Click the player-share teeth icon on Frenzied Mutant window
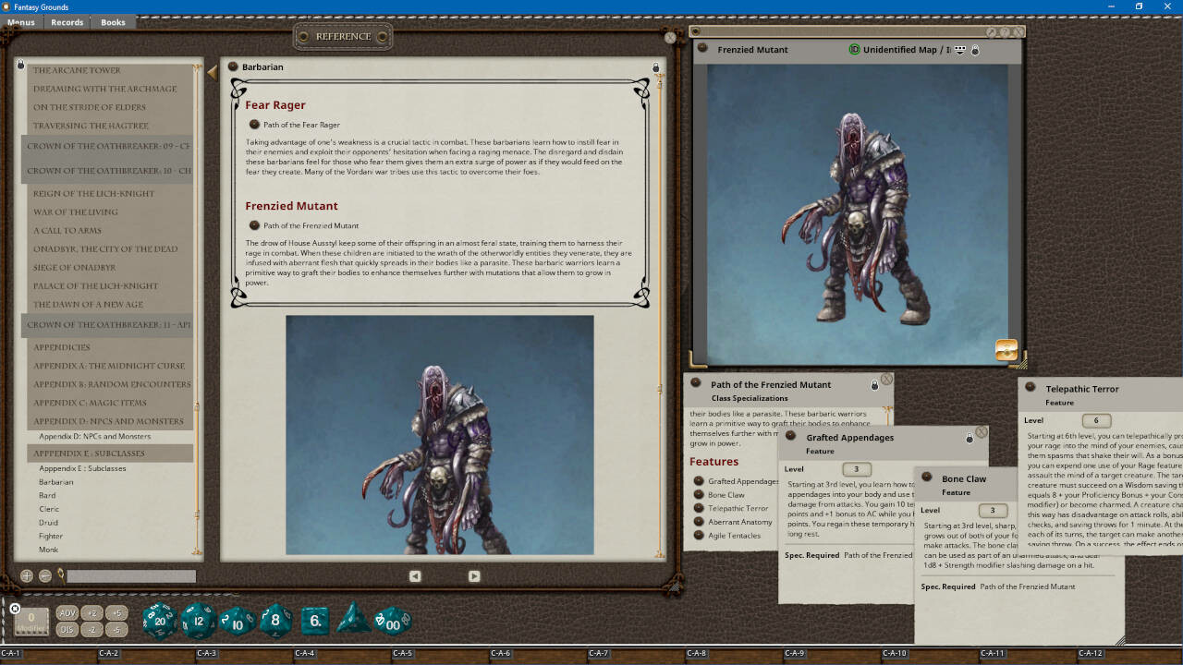 (x=959, y=49)
